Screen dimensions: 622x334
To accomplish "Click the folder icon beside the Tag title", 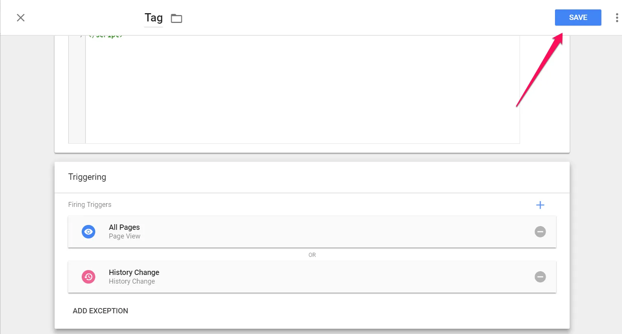I will click(x=176, y=18).
